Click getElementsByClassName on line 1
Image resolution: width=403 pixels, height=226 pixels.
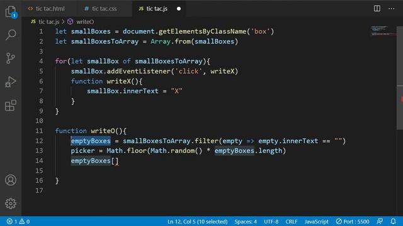pos(202,31)
